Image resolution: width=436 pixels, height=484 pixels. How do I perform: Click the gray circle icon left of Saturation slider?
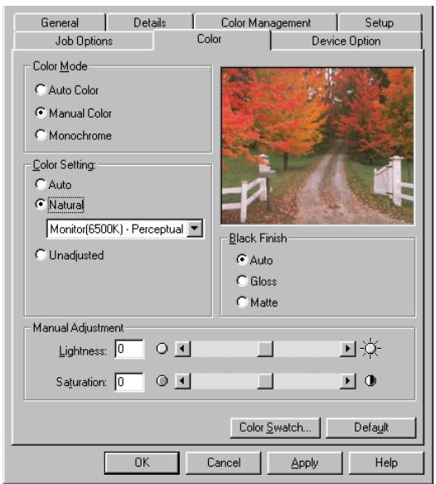162,380
